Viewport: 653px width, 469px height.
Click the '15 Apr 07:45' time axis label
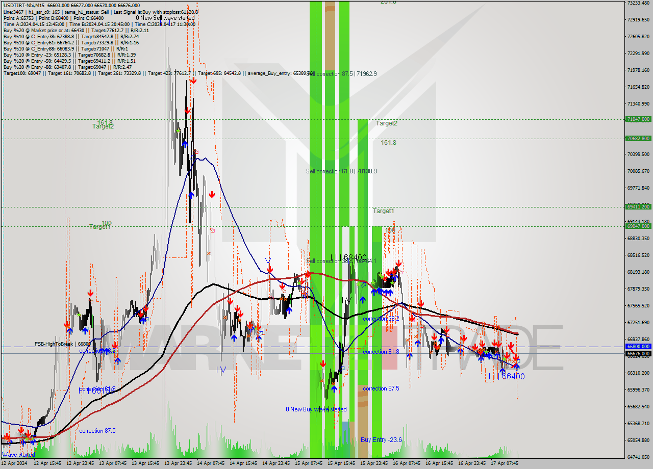(309, 463)
